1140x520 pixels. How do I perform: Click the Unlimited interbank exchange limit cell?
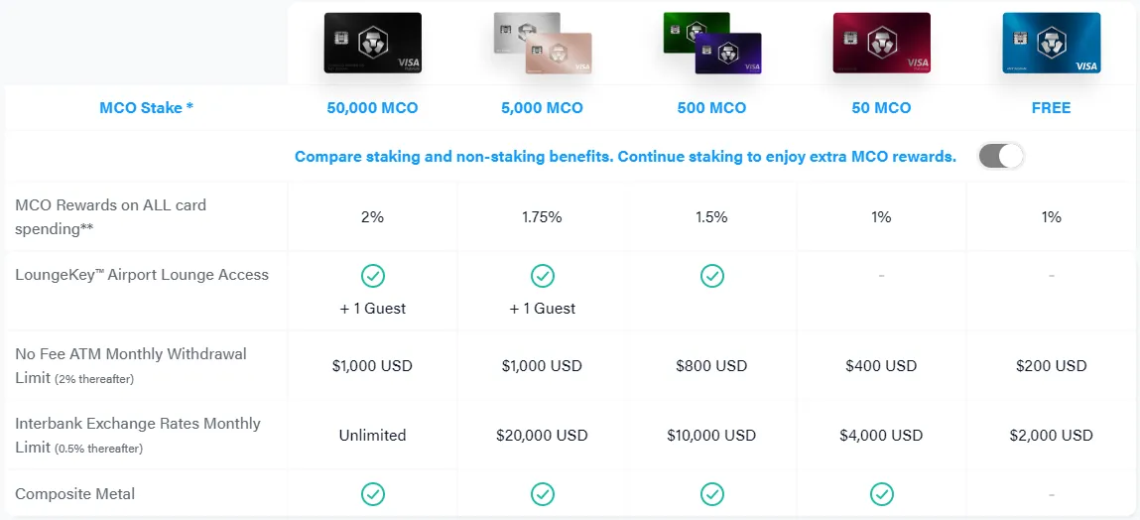372,435
